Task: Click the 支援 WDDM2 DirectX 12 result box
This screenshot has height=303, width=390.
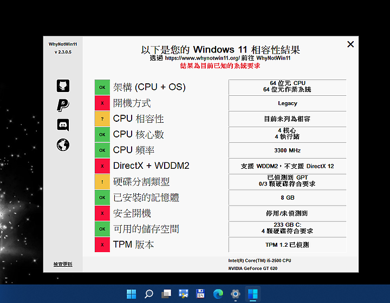Action: [287, 166]
